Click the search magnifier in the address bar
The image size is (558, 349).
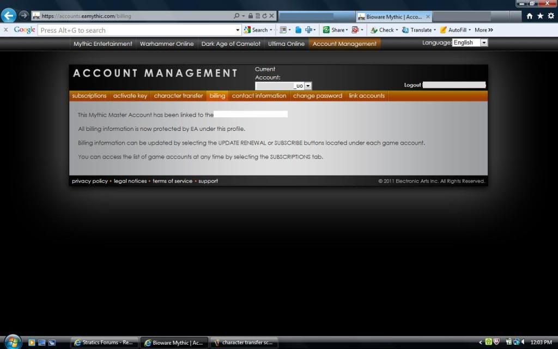pos(236,16)
